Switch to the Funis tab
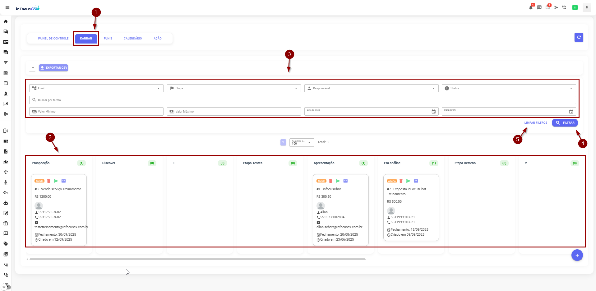The image size is (596, 291). tap(108, 39)
